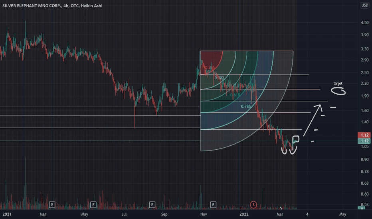Click the Jul time axis label
This screenshot has width=372, height=219.
pyautogui.click(x=124, y=214)
